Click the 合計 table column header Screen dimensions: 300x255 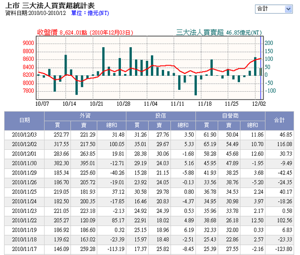coord(279,120)
